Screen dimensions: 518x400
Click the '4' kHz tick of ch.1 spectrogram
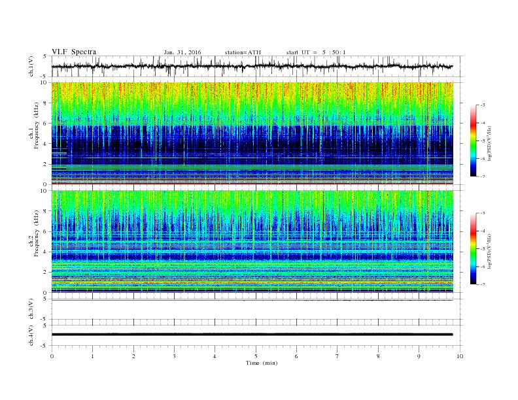click(x=46, y=144)
